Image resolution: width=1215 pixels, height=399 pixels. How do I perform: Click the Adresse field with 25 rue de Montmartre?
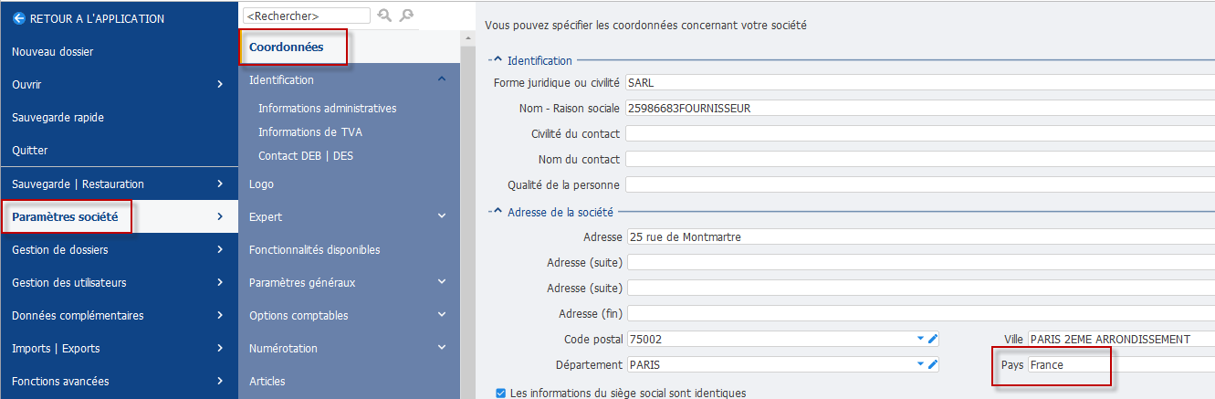click(x=920, y=236)
